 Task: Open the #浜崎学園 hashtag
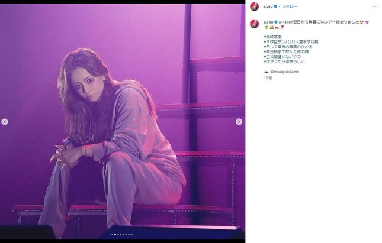click(272, 37)
